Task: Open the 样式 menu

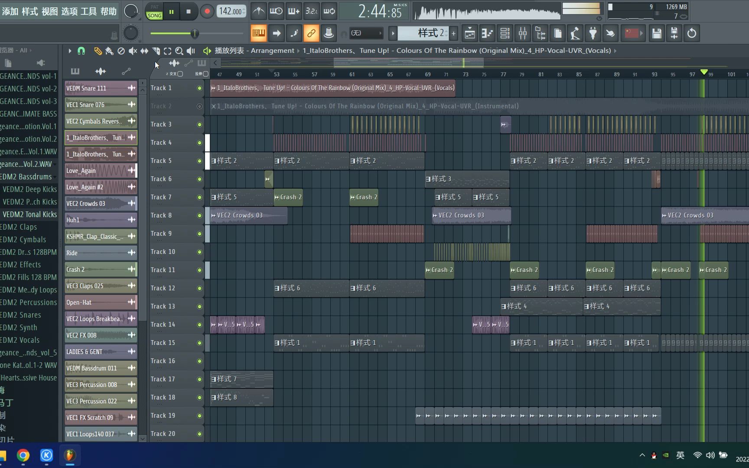Action: (30, 11)
